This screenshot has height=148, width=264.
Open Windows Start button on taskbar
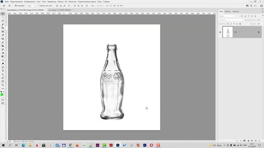[3, 145]
